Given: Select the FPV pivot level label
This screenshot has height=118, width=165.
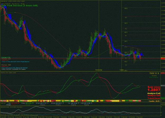Looking at the screenshot, I should coord(126,47).
